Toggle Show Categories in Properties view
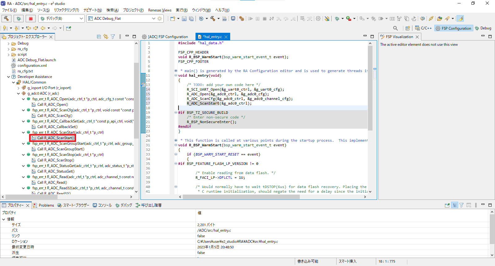Image resolution: width=495 pixels, height=266 pixels. 454,205
